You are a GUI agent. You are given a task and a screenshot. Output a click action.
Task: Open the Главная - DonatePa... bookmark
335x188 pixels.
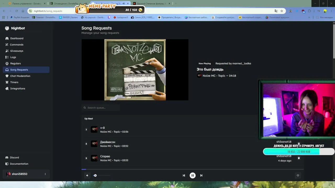(x=44, y=17)
